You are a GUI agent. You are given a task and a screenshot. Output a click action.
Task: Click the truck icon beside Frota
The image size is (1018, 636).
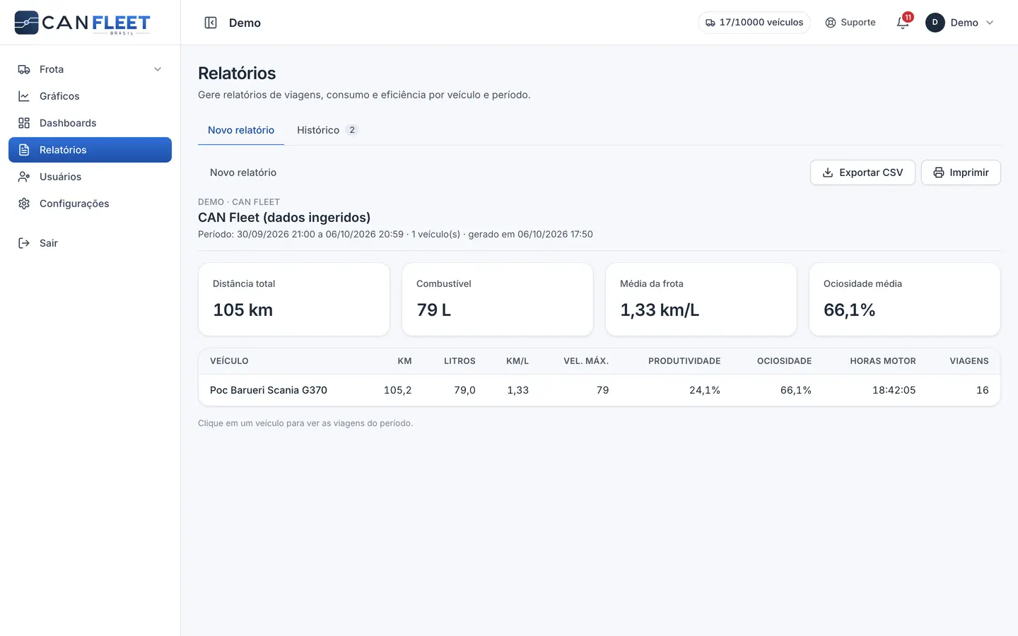pos(24,69)
